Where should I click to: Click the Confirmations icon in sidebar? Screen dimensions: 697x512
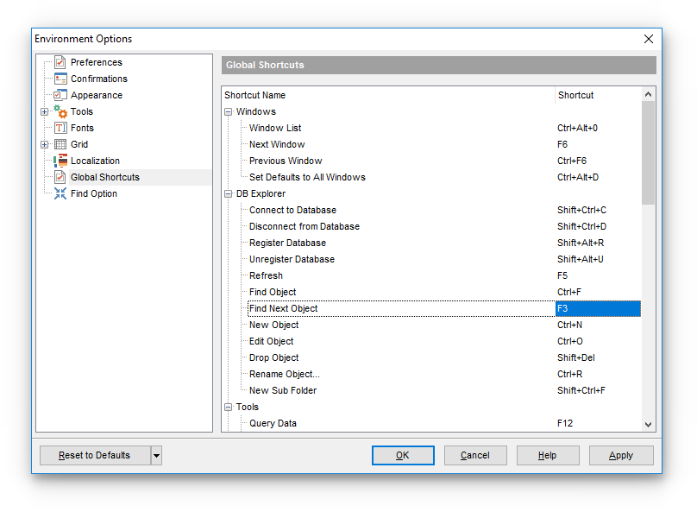pos(60,79)
